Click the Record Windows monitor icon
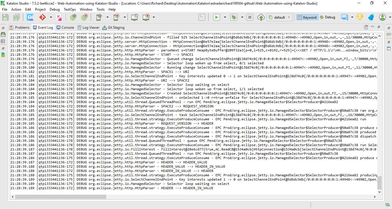The height and width of the screenshot is (209, 392). 146,17
